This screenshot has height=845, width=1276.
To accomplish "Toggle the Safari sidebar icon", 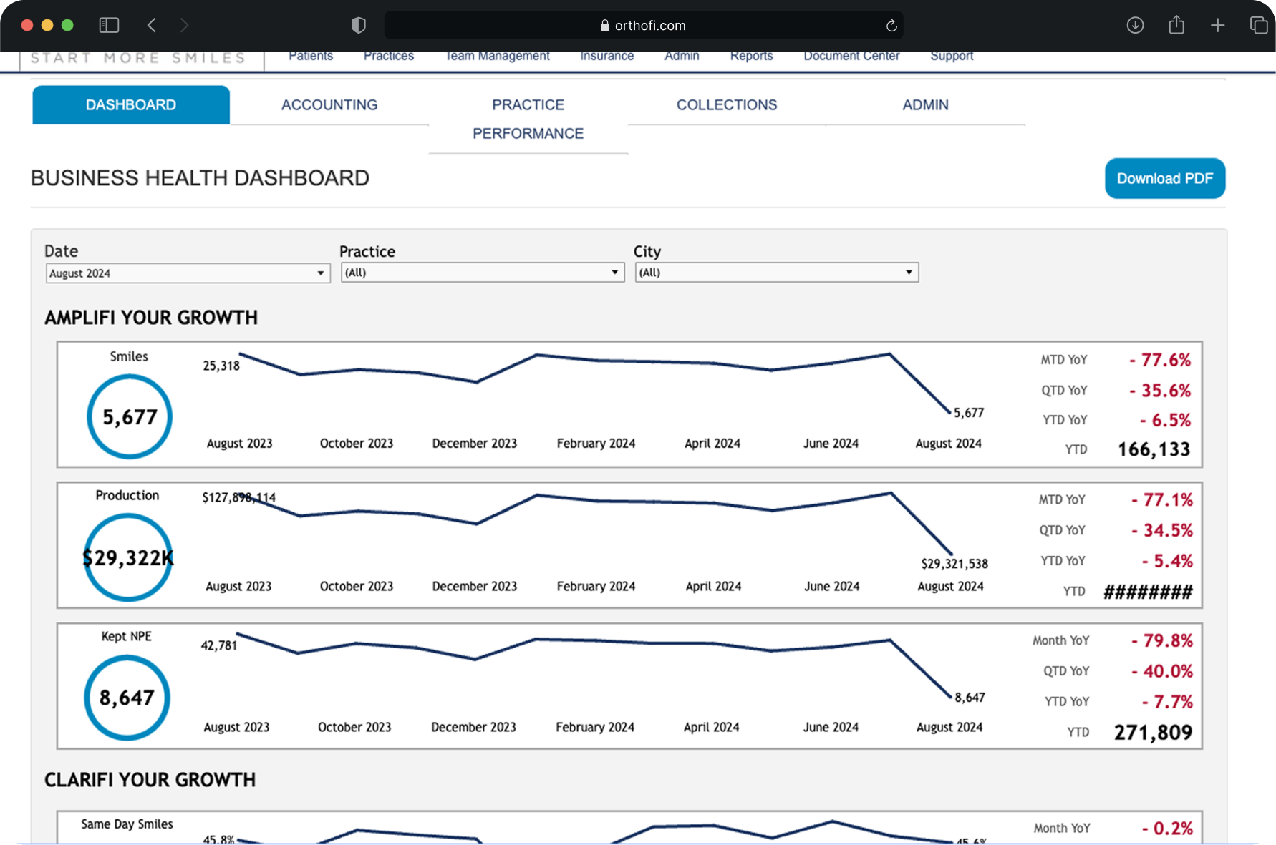I will click(x=109, y=25).
